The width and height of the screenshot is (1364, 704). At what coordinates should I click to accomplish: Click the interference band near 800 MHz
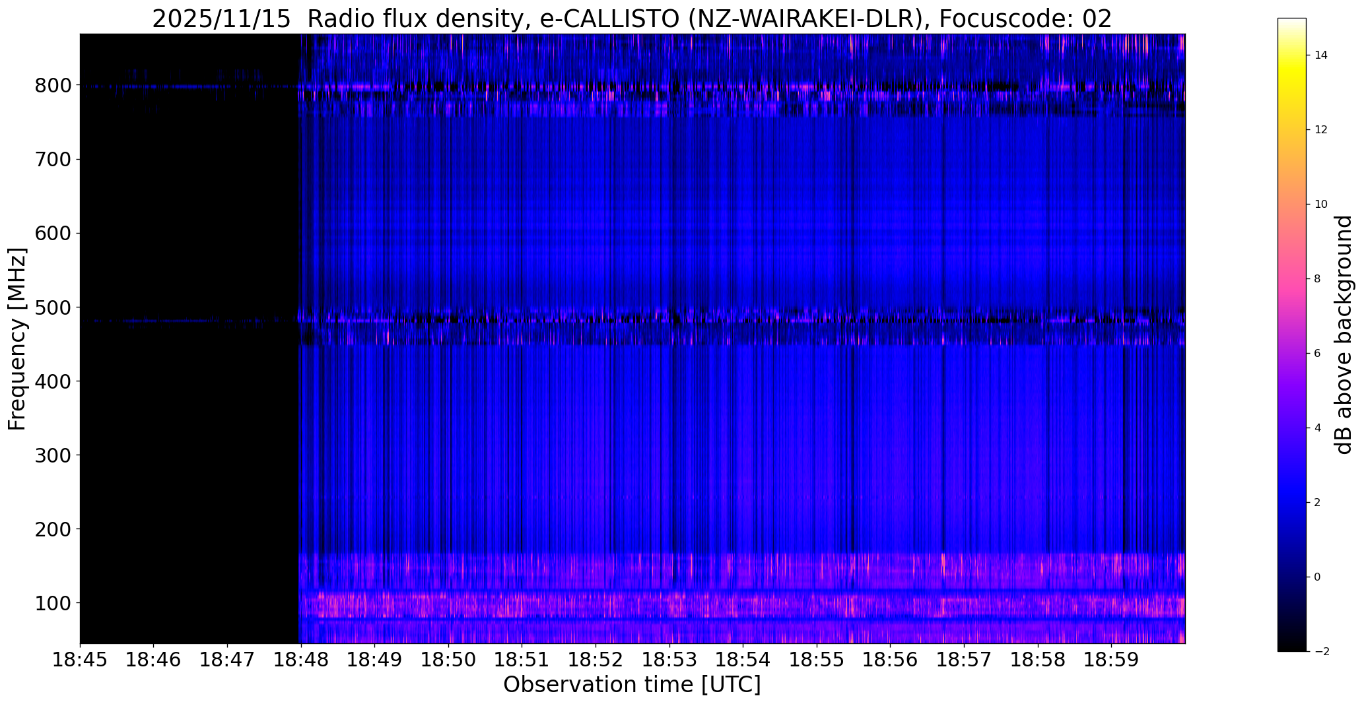[742, 86]
